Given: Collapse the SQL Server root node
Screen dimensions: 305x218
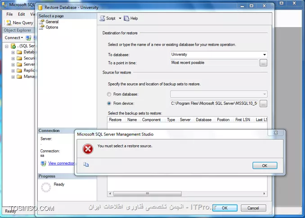Looking at the screenshot, I should coord(7,46).
